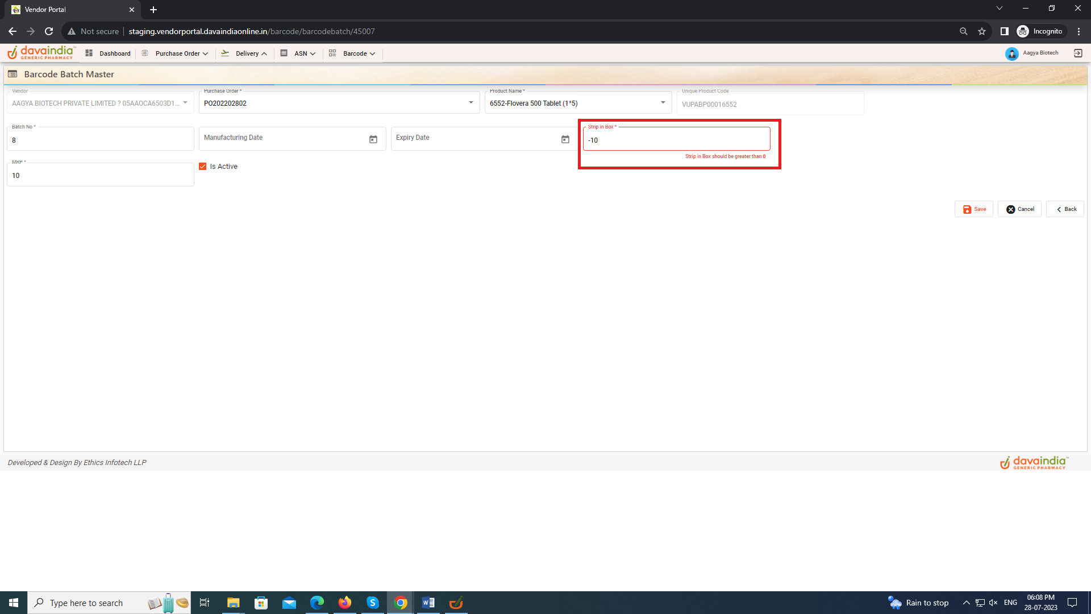Viewport: 1091px width, 614px height.
Task: Open the Expiry Date calendar picker
Action: [x=565, y=139]
